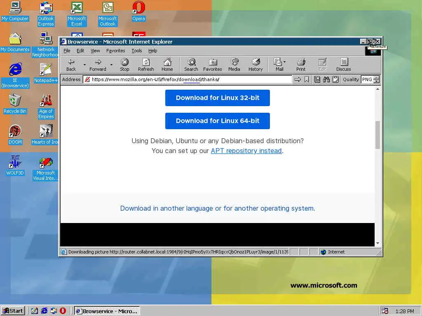Viewport: 422px width, 316px height.
Task: Open the Favorites menu
Action: point(116,51)
